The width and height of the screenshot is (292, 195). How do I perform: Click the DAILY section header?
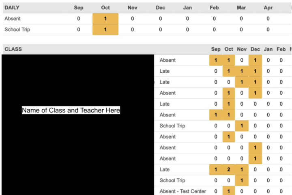coord(12,8)
